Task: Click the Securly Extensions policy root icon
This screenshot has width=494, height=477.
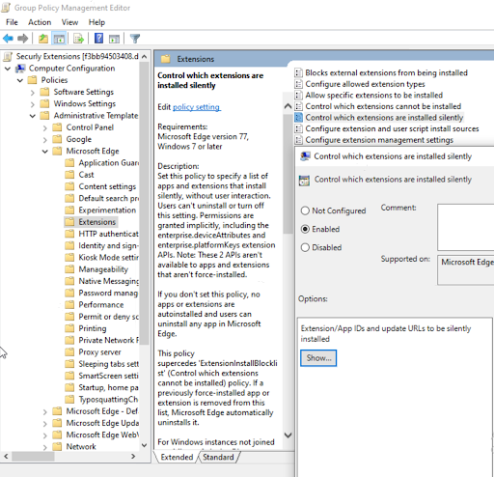Action: (8, 57)
